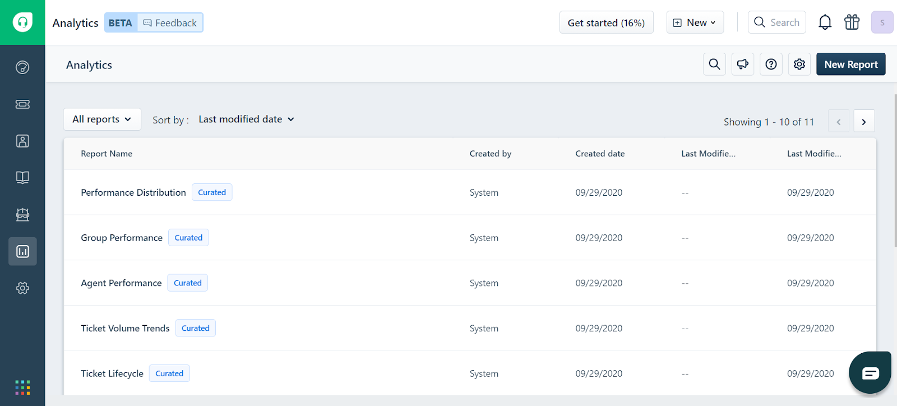Viewport: 897px width, 406px height.
Task: Click the notifications bell icon
Action: [825, 22]
